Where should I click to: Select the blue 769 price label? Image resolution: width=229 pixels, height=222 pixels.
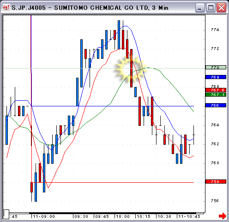pos(216,77)
